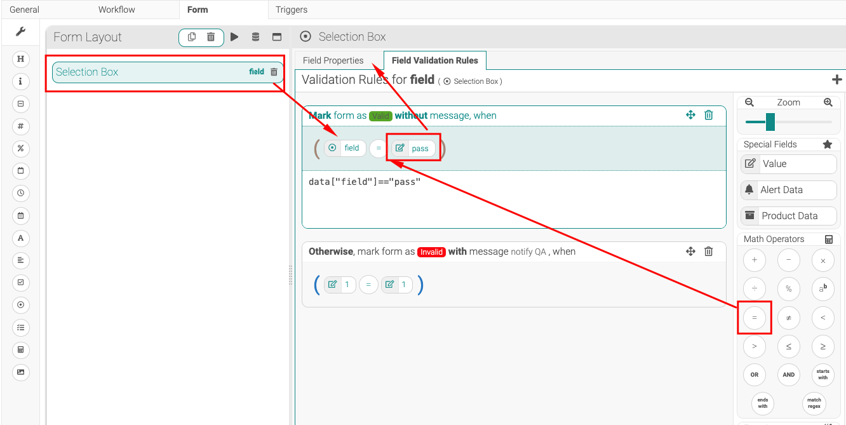Click the star icon next to Special Fields
Viewport: 846px width, 425px height.
pos(828,144)
